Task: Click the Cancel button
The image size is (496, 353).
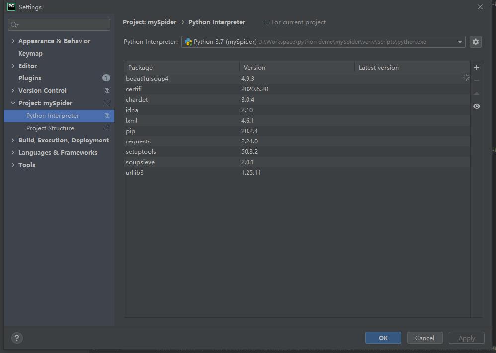Action: click(x=424, y=338)
